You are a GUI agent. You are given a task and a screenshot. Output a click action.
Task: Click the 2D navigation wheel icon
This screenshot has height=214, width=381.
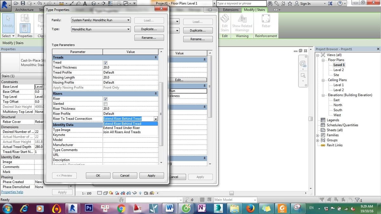point(303,63)
